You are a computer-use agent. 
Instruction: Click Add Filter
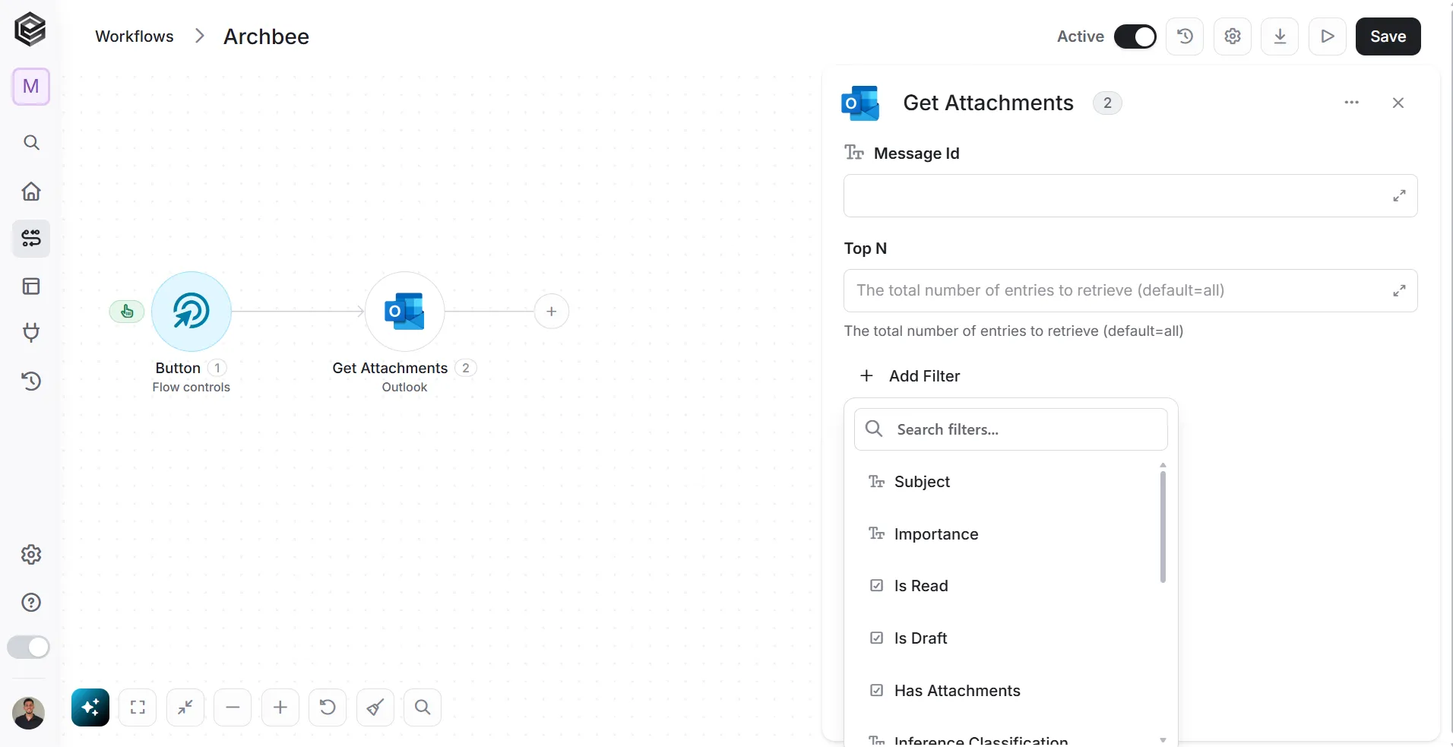[910, 376]
